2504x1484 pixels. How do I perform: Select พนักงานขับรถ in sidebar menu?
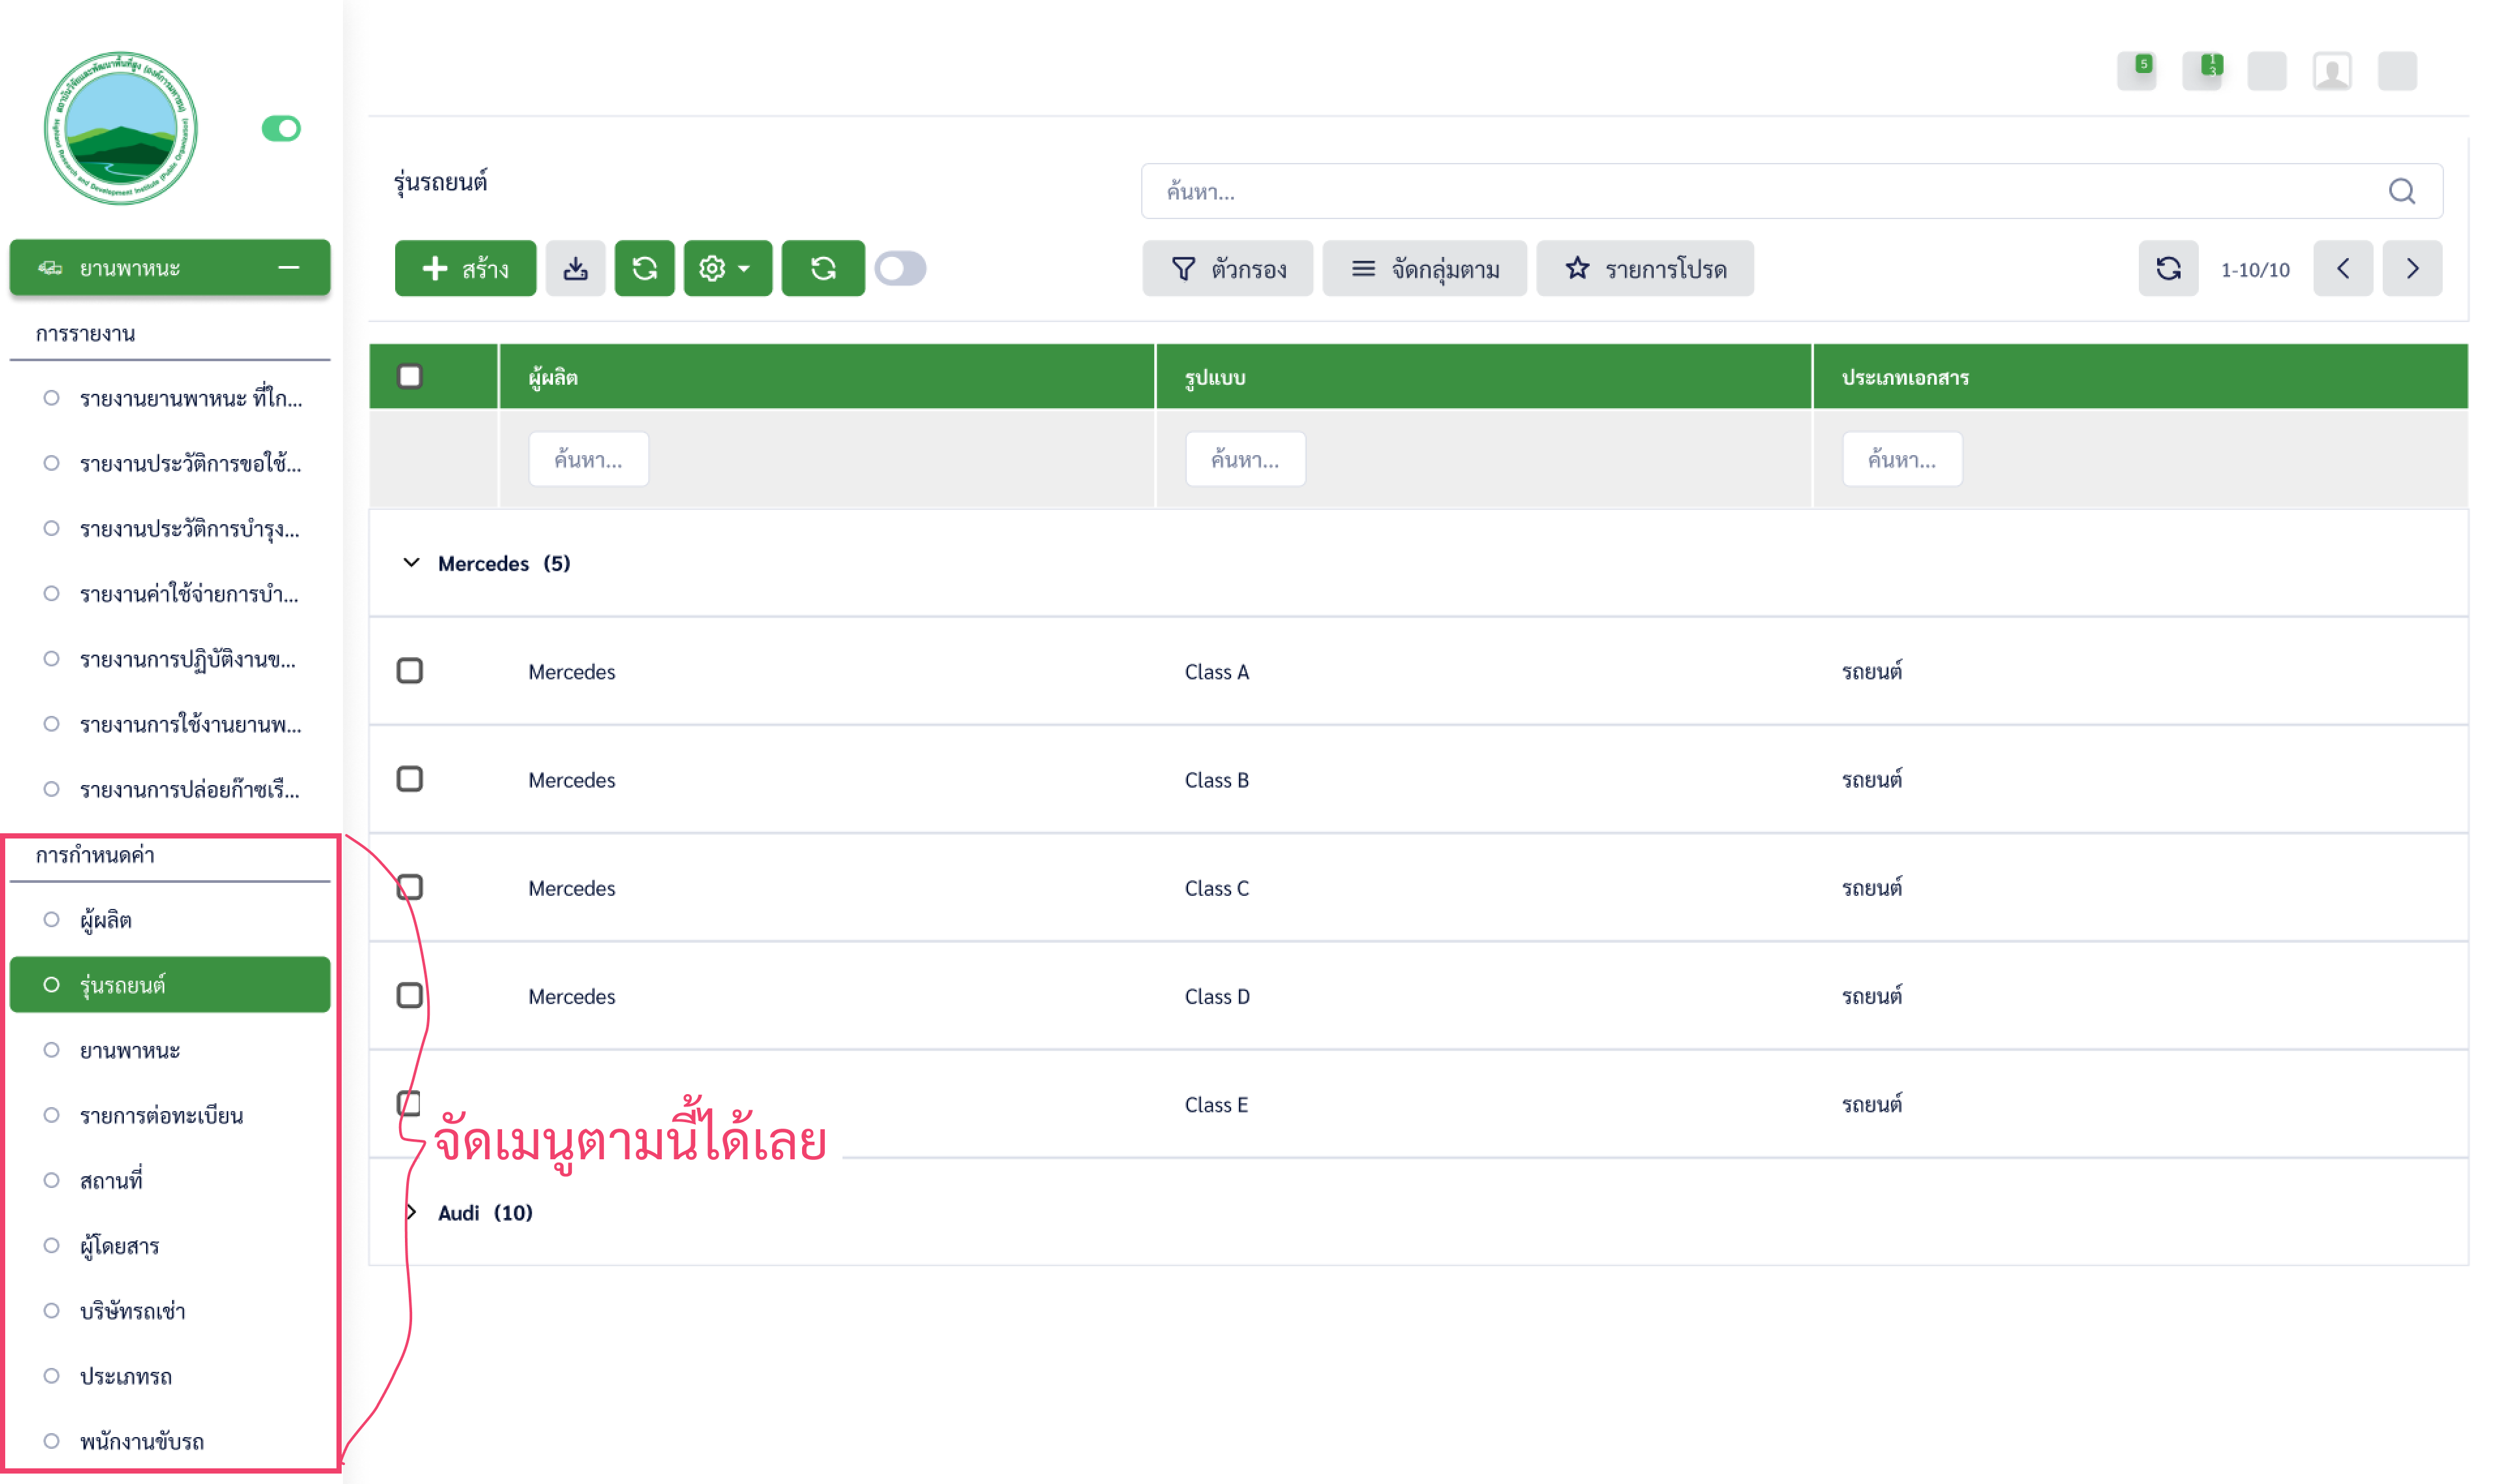coord(142,1441)
